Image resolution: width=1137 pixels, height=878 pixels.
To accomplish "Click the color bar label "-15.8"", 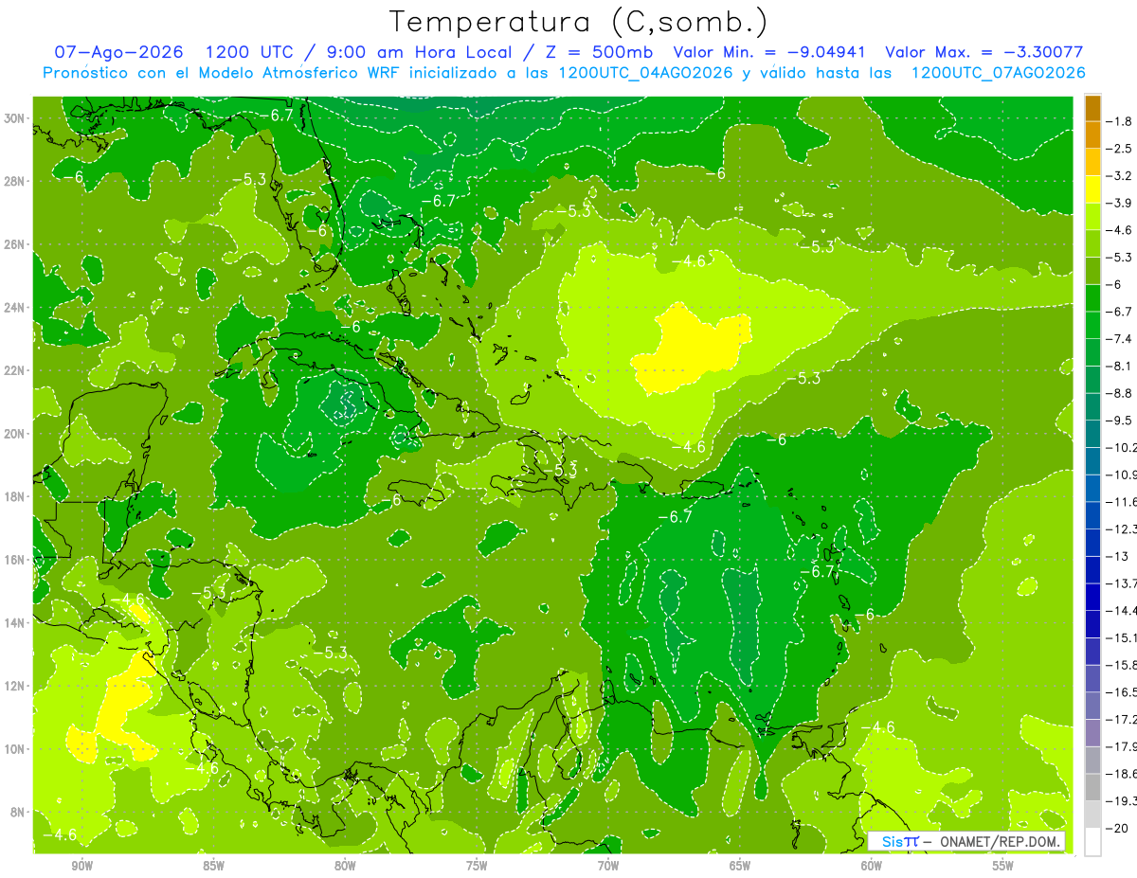I will (x=1122, y=665).
